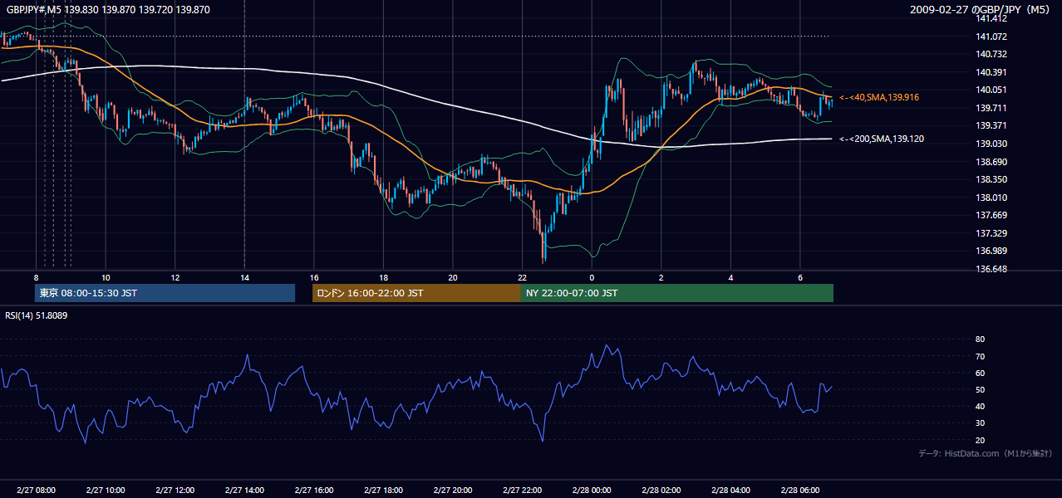
Task: Click the price axis value 136.989
Action: pos(992,251)
